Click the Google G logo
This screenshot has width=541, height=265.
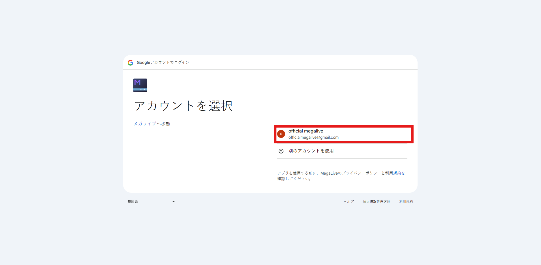pyautogui.click(x=131, y=63)
